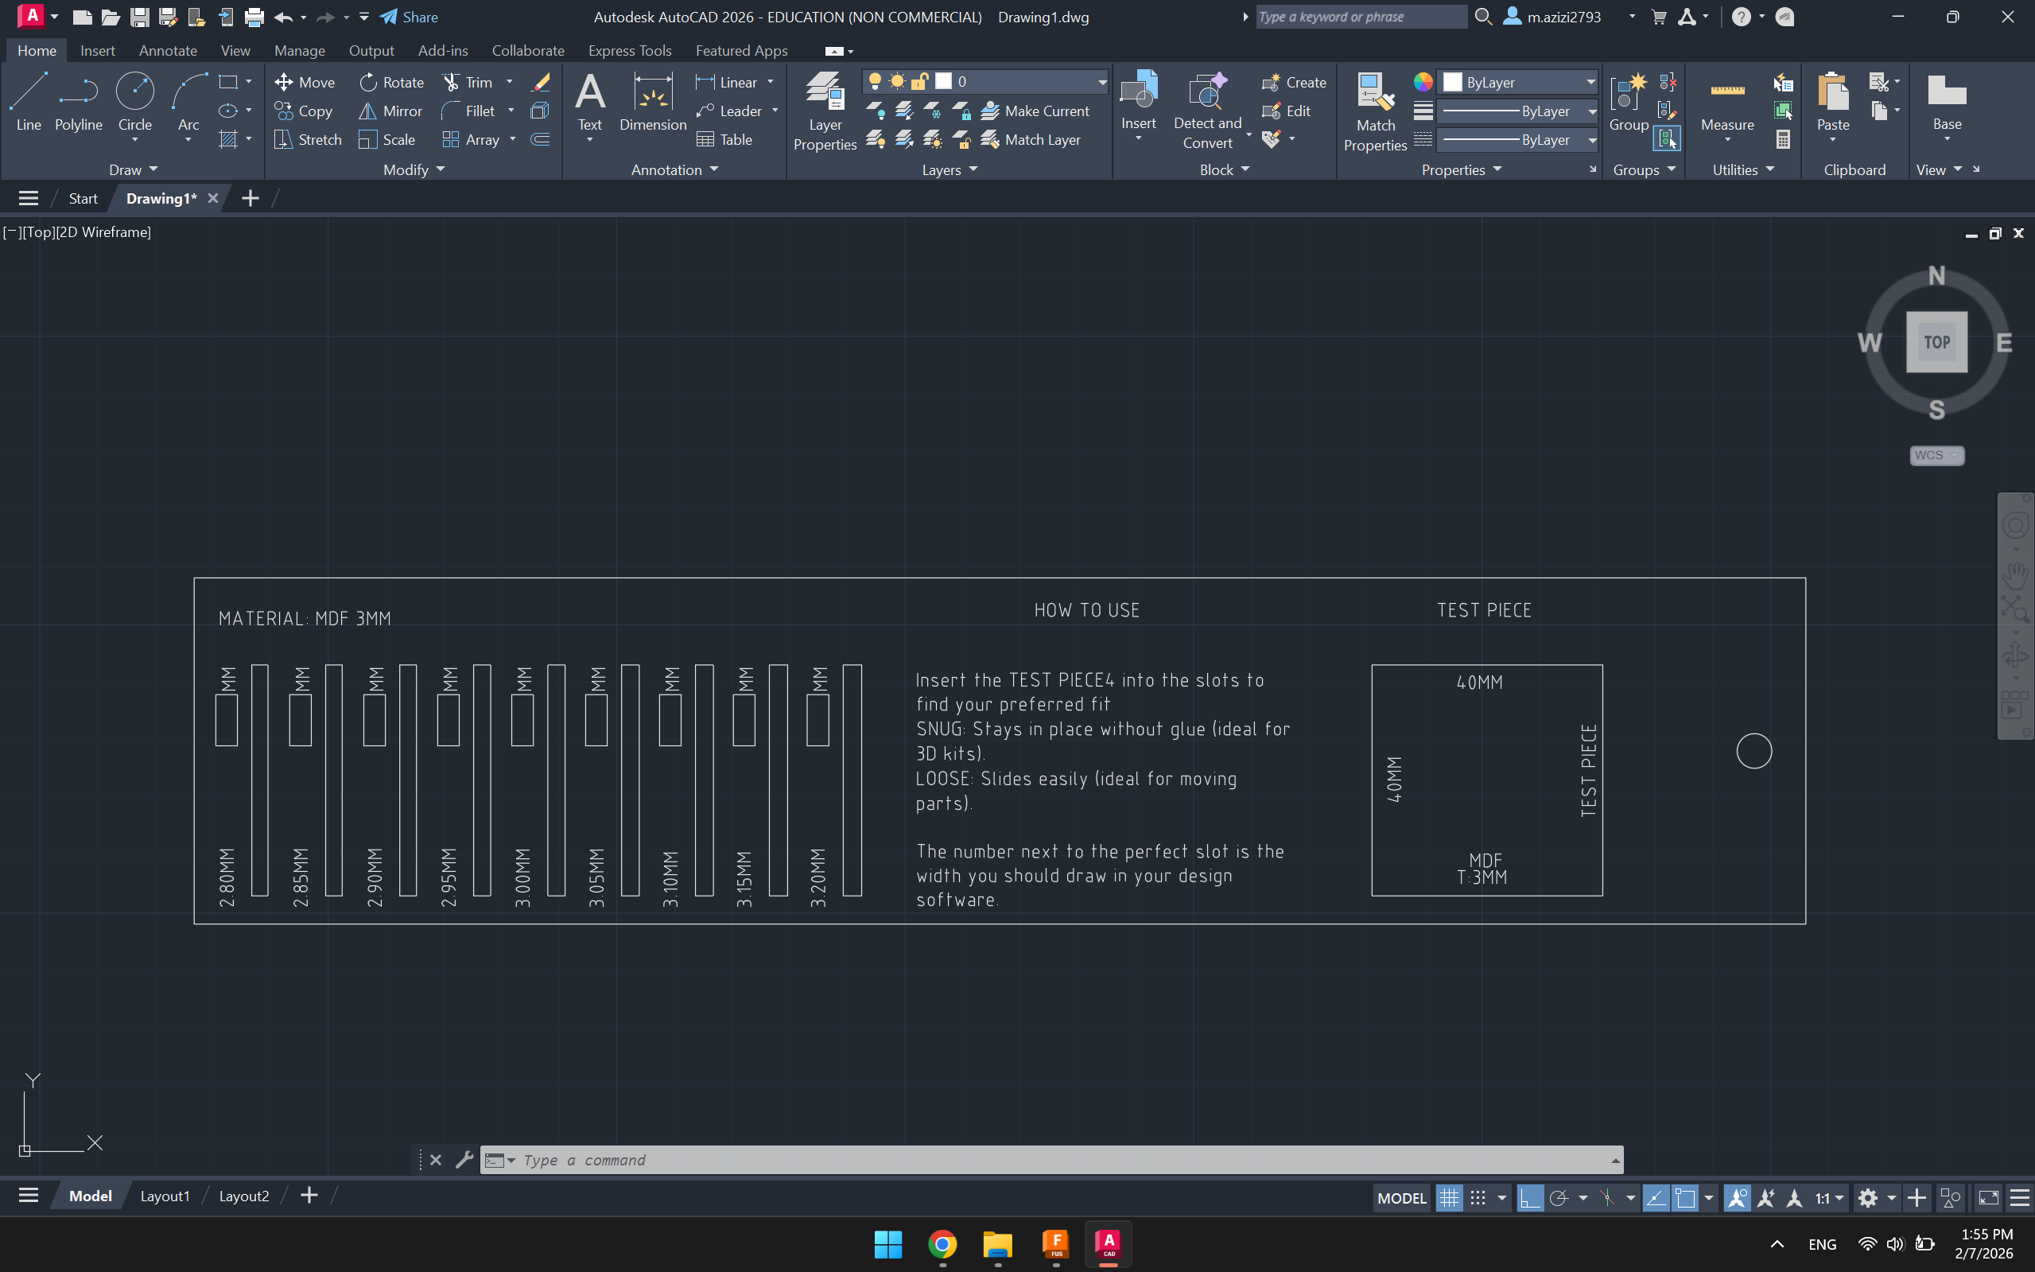Switch to the Annotate ribbon tab

(x=167, y=50)
